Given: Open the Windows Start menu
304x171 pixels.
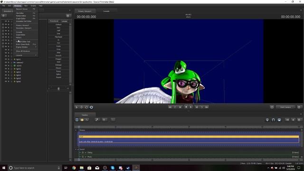Looking at the screenshot, I should (4, 168).
